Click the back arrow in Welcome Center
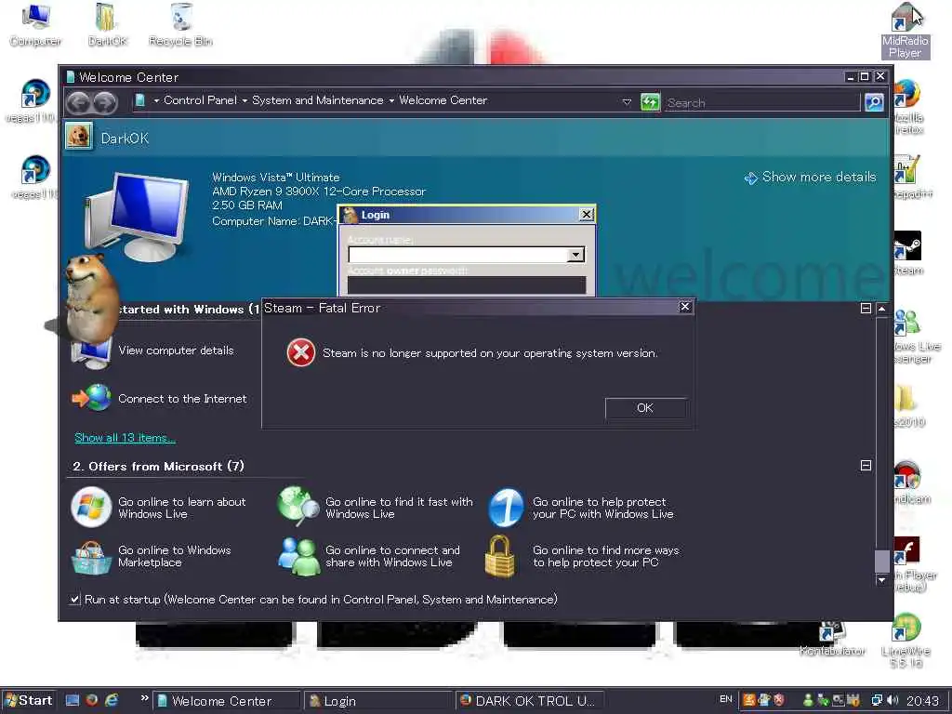This screenshot has height=714, width=952. pos(78,102)
